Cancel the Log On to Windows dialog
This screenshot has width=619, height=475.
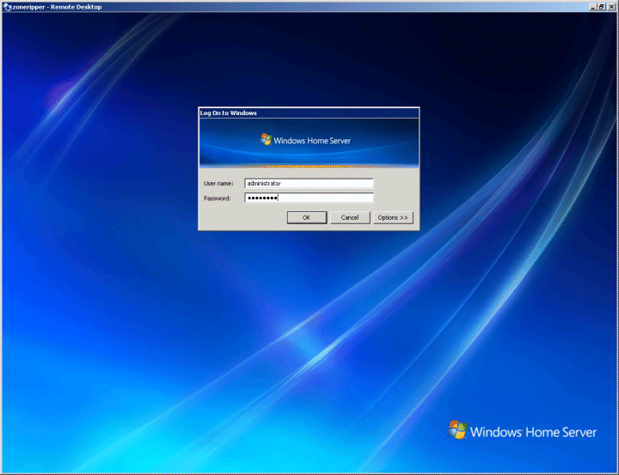350,217
